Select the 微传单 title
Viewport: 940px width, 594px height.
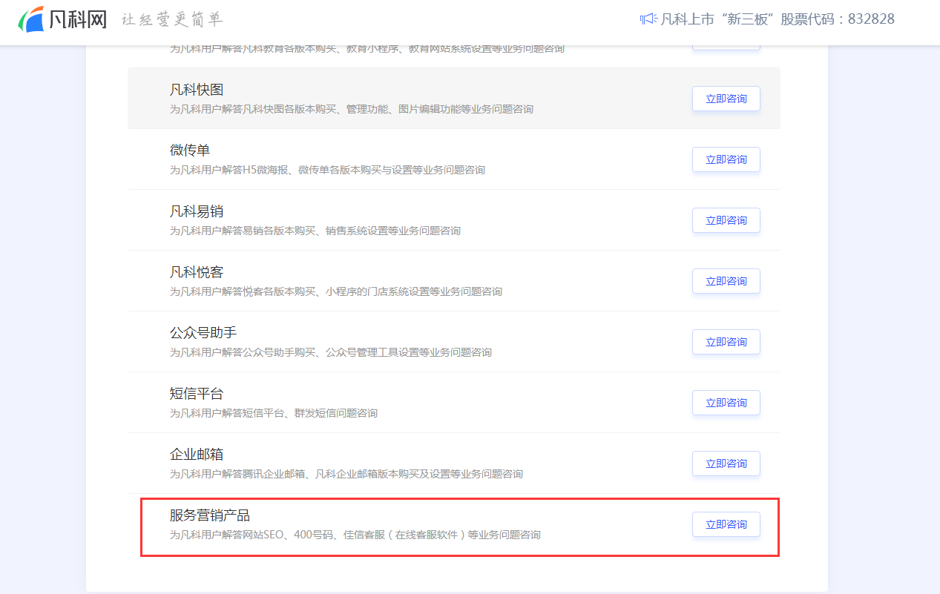(x=190, y=151)
